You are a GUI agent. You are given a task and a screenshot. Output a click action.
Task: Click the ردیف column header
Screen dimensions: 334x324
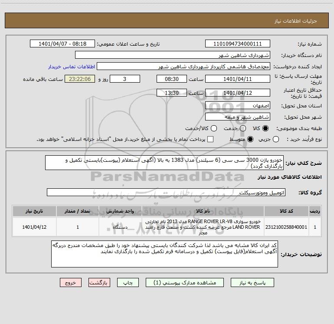[315, 211]
